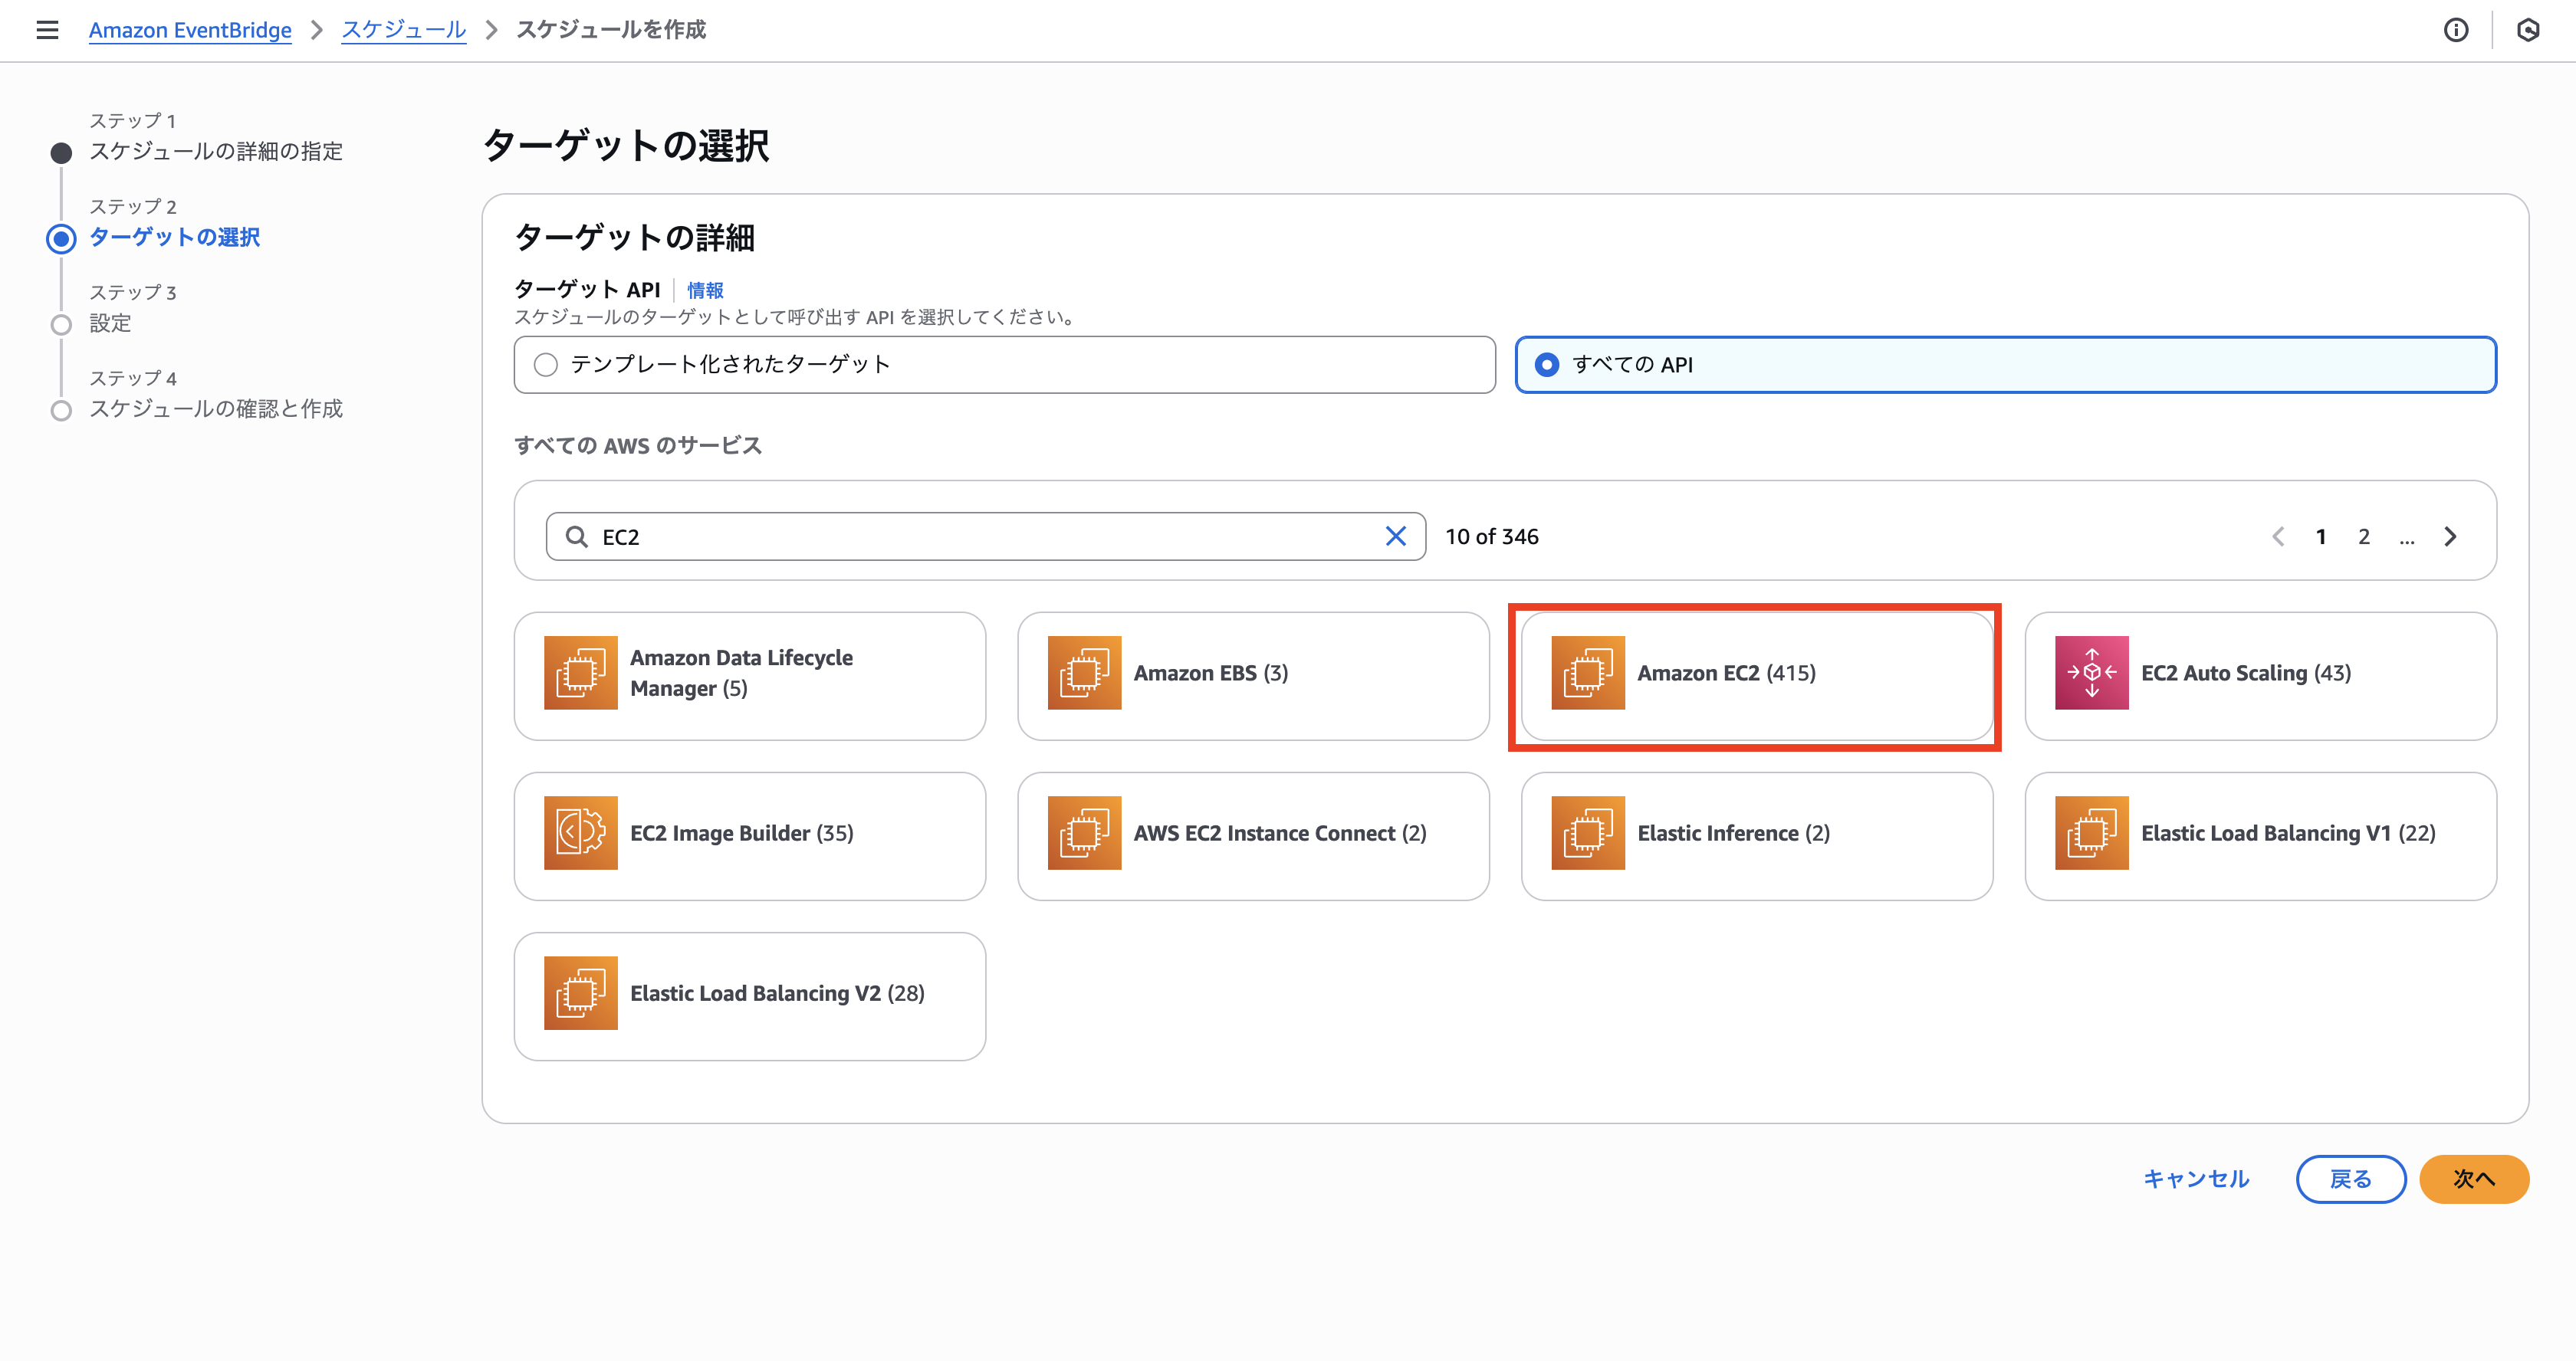The width and height of the screenshot is (2576, 1361).
Task: Click the Amazon Data Lifecycle Manager icon
Action: point(581,673)
